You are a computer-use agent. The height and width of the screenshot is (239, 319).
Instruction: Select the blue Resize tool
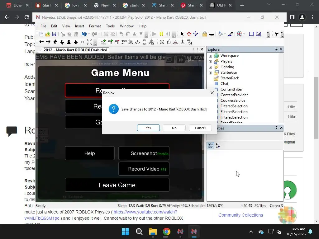coord(196,34)
